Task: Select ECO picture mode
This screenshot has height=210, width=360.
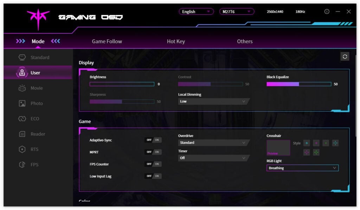Action: coord(38,119)
